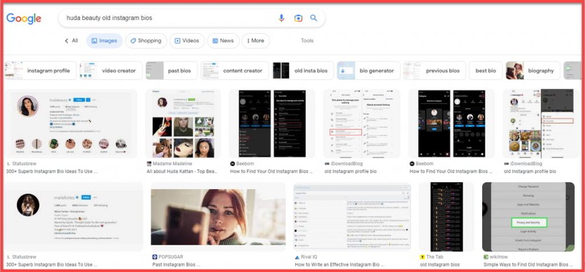Filter by 'previous bios' chip
This screenshot has height=272, width=585.
(x=435, y=70)
